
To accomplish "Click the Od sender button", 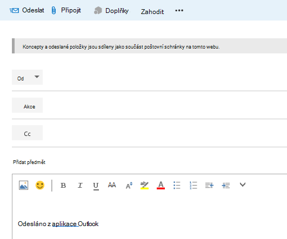I will [27, 77].
